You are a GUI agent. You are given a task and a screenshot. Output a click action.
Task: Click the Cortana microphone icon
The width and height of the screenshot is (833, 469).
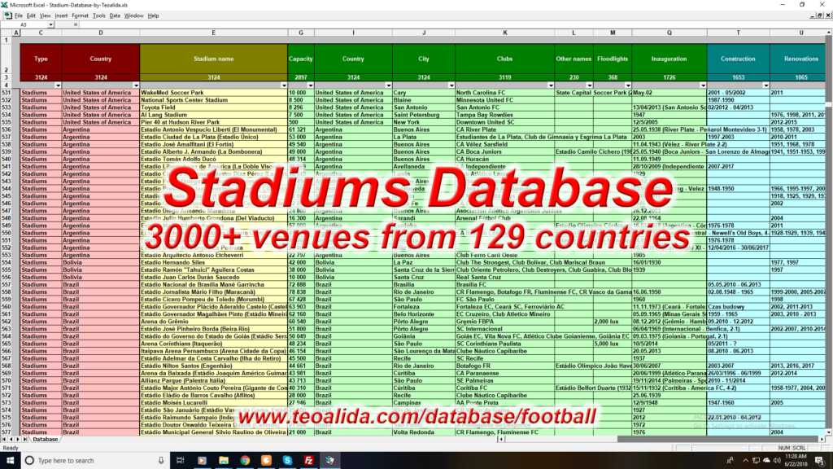tap(160, 460)
